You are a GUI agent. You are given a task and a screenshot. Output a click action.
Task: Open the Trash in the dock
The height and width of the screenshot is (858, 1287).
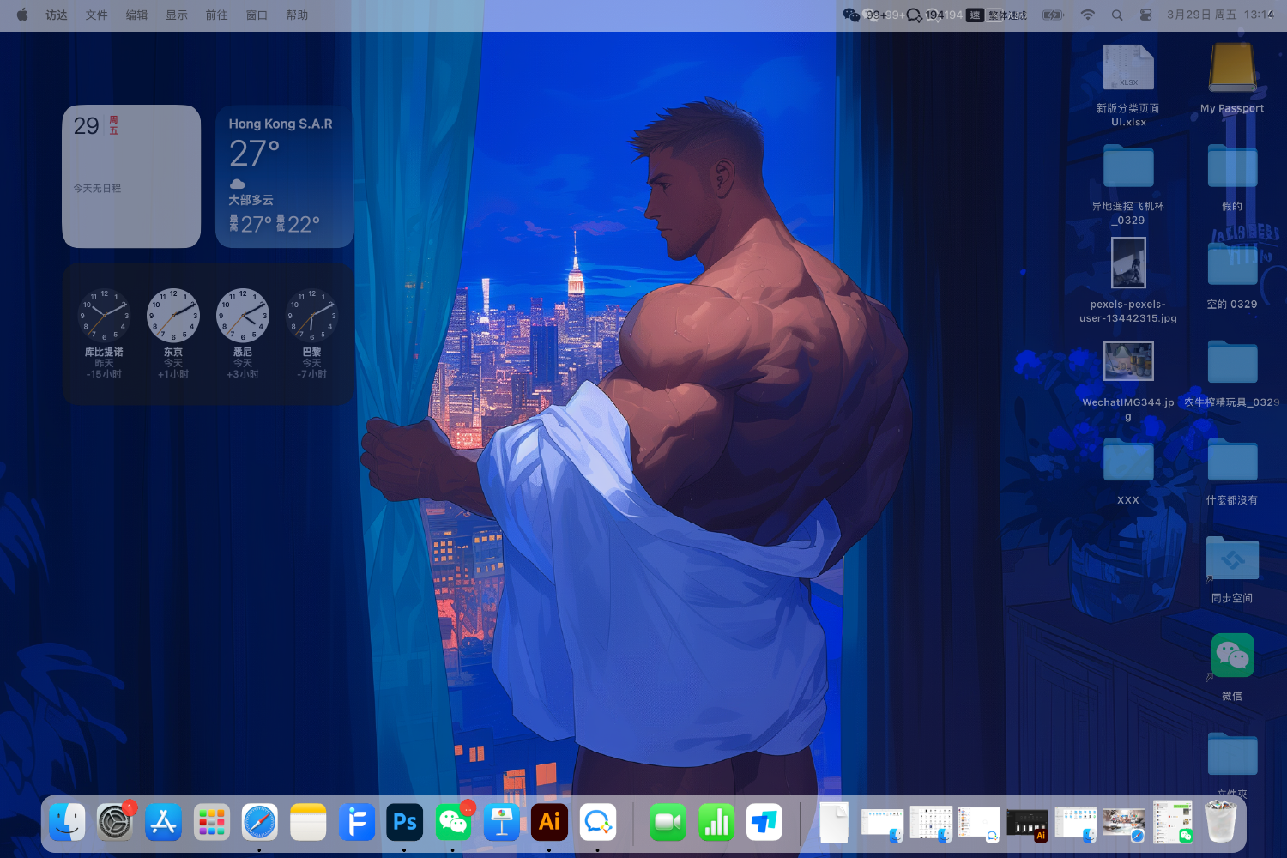1221,822
